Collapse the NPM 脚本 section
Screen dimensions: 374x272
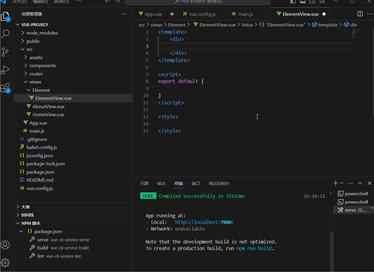click(73, 223)
